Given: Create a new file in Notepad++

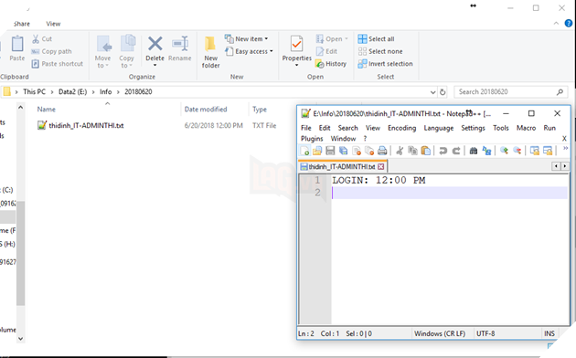Looking at the screenshot, I should coord(304,151).
